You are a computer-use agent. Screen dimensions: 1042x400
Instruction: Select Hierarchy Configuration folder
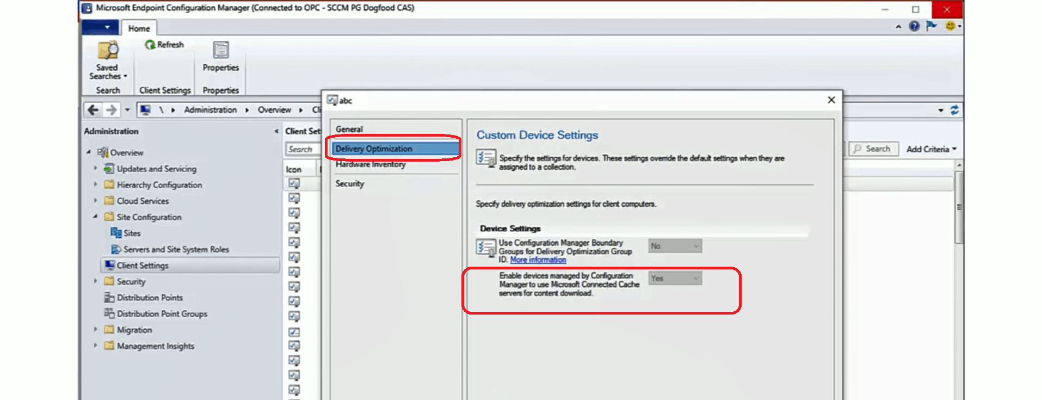click(x=159, y=185)
